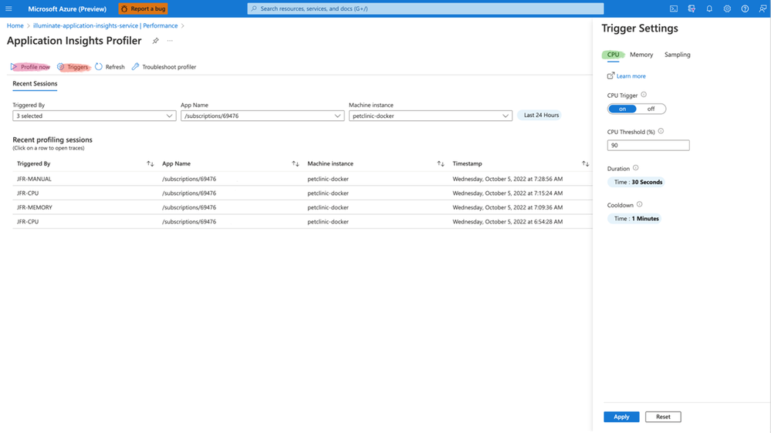The width and height of the screenshot is (771, 433).
Task: Open the JFR-CPU session at 6:54:28 AM
Action: pyautogui.click(x=302, y=221)
